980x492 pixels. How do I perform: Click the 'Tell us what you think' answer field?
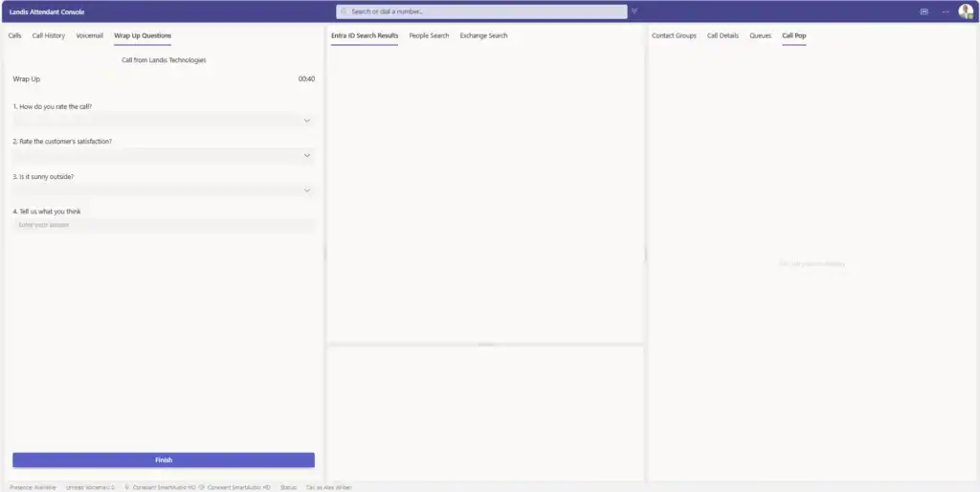[x=163, y=226]
